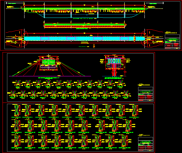Click the title block of the middle sheet
Viewport: 182px width, 153px height.
pos(145,94)
